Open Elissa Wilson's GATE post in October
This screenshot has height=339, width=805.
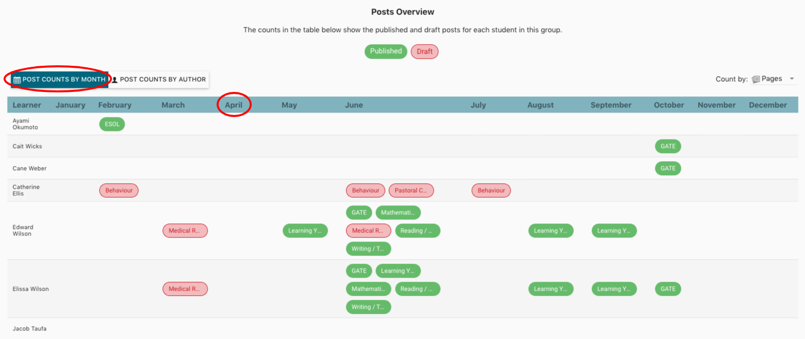668,289
